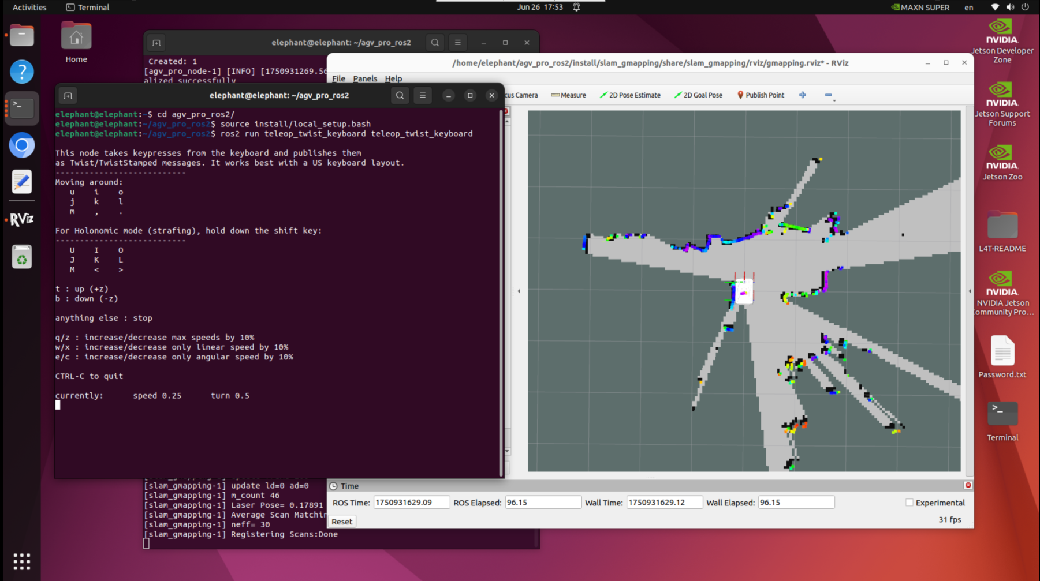1040x581 pixels.
Task: Click the robot model in the map
Action: coord(744,291)
